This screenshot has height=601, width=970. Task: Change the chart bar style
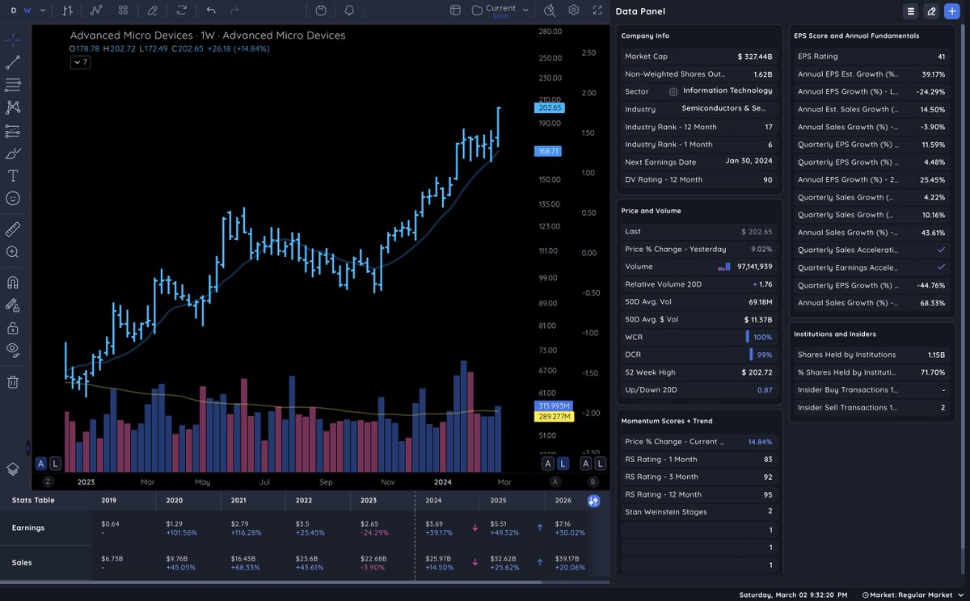(x=68, y=11)
